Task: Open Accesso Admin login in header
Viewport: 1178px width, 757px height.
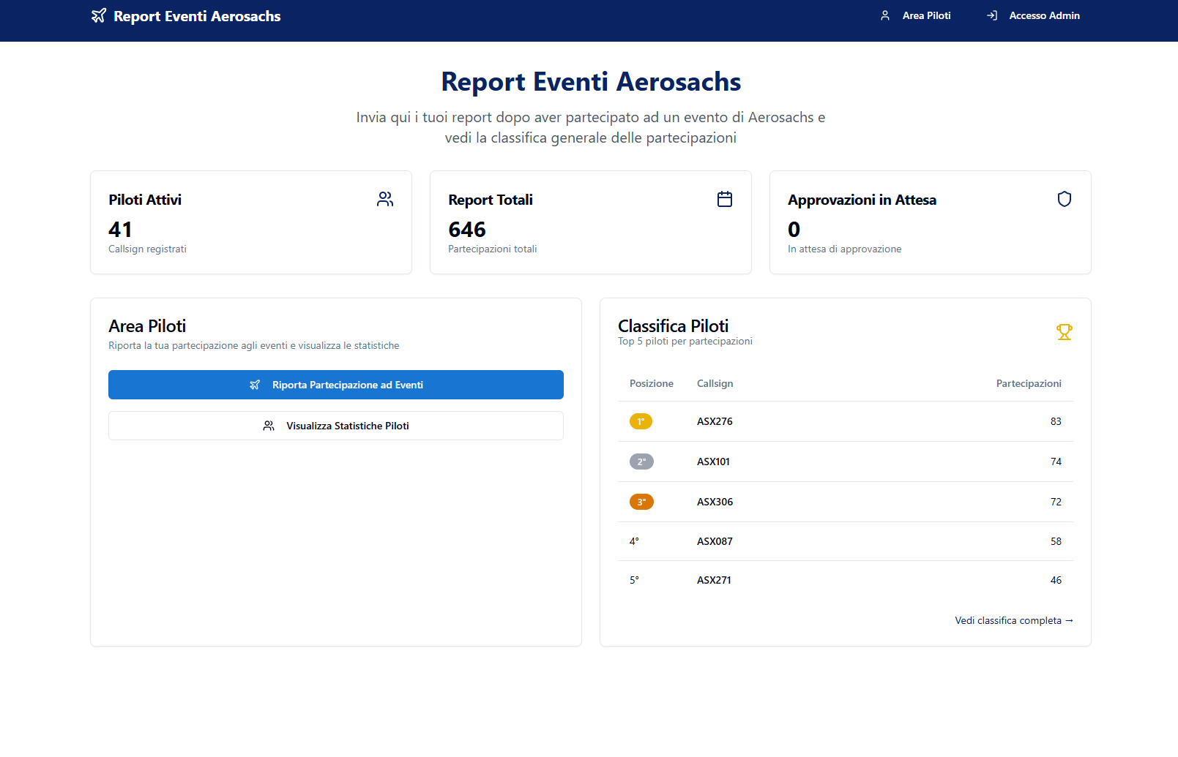Action: point(1033,15)
